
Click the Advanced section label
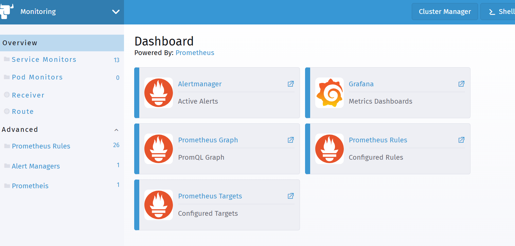(x=20, y=129)
